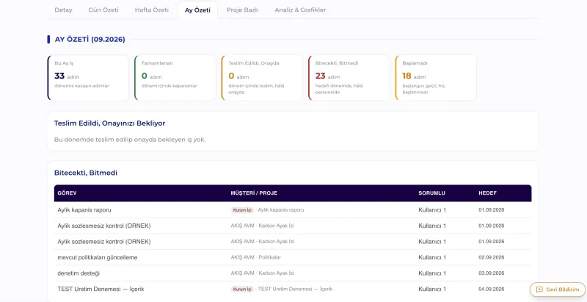Click the Teslim Edildi, Onayda card
The width and height of the screenshot is (587, 302).
click(x=262, y=78)
